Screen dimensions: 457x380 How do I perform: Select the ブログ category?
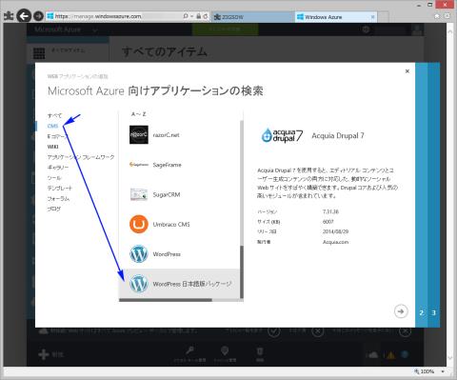pyautogui.click(x=54, y=209)
